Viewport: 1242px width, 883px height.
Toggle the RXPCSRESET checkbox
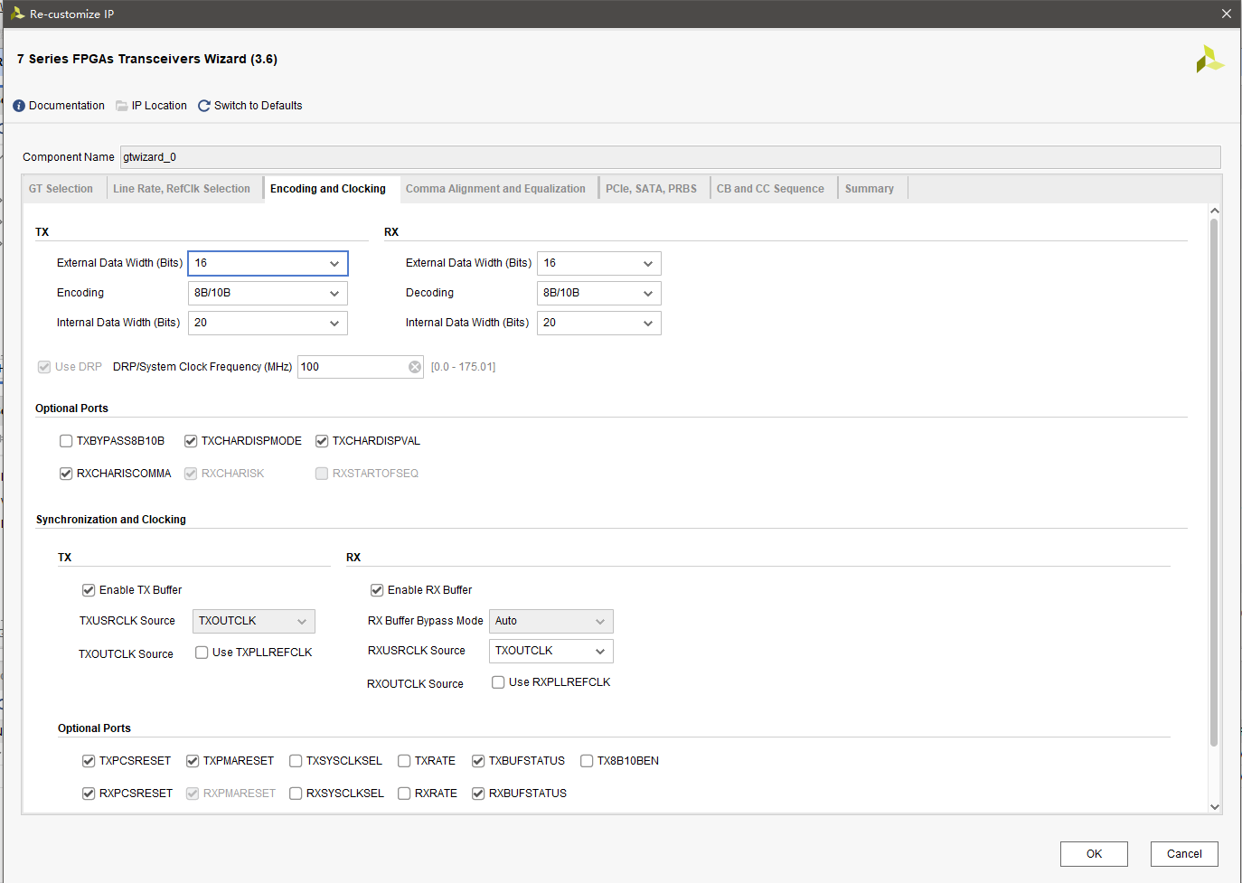89,794
